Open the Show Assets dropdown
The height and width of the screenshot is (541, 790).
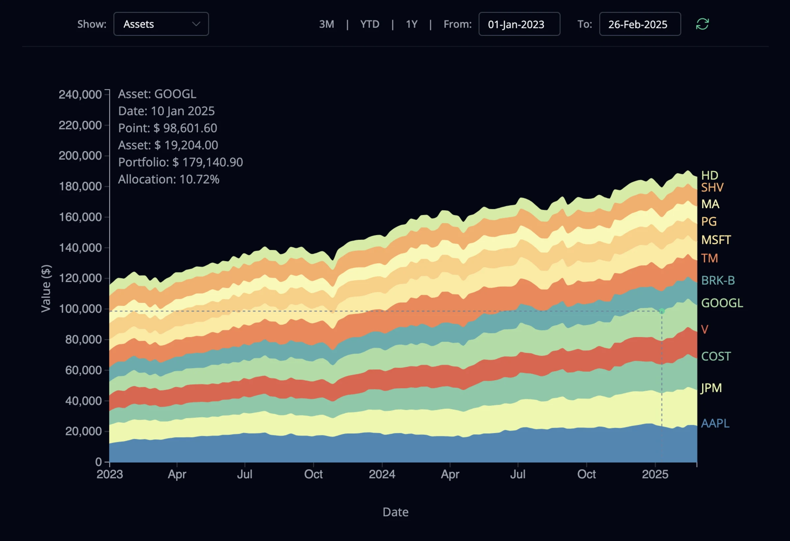(x=161, y=24)
